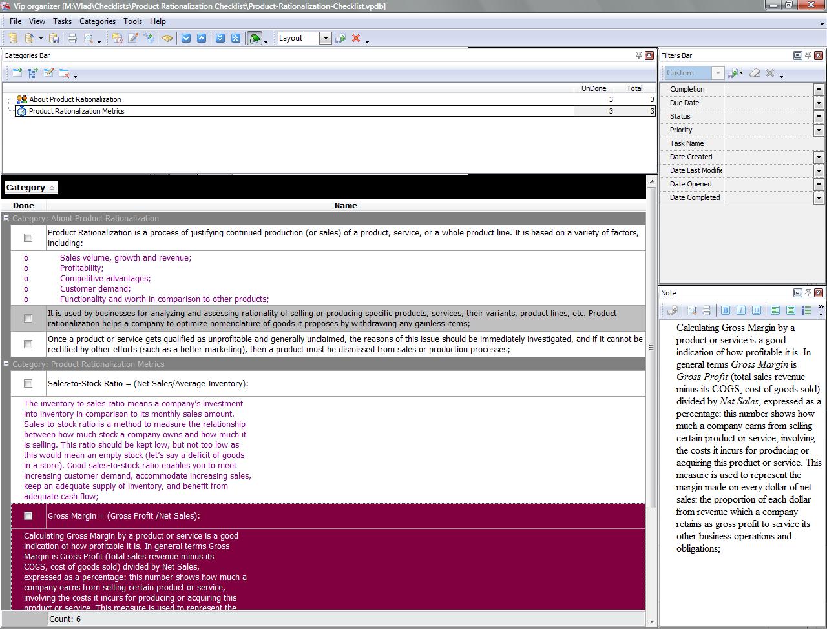The height and width of the screenshot is (629, 827).
Task: Click the Italic button in Note panel
Action: pyautogui.click(x=741, y=311)
